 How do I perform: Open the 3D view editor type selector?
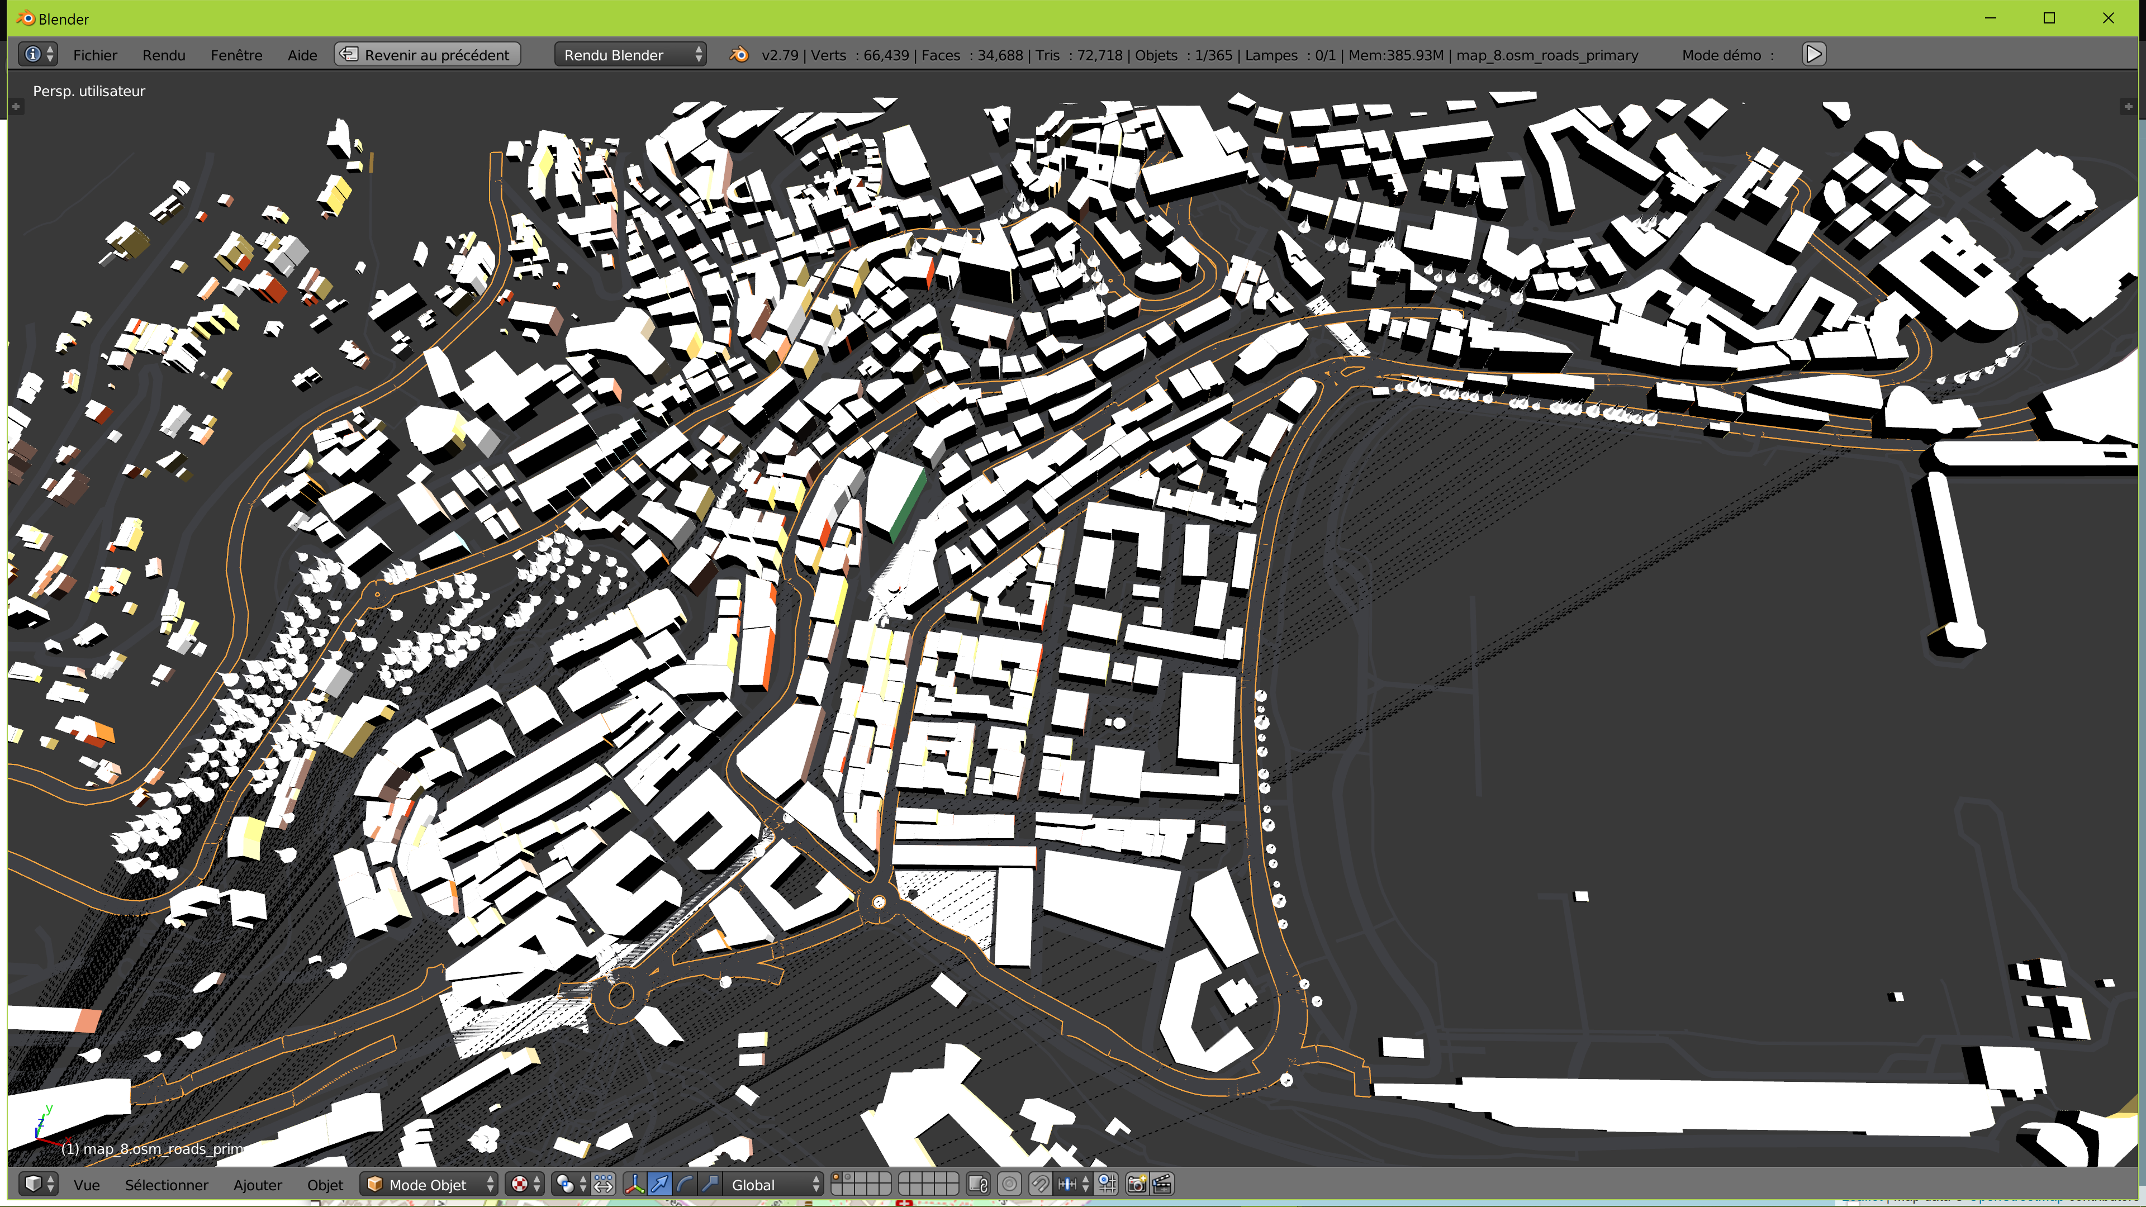39,1184
